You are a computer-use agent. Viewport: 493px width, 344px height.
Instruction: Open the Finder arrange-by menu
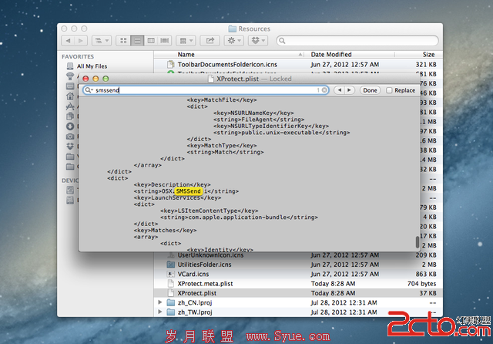click(186, 41)
